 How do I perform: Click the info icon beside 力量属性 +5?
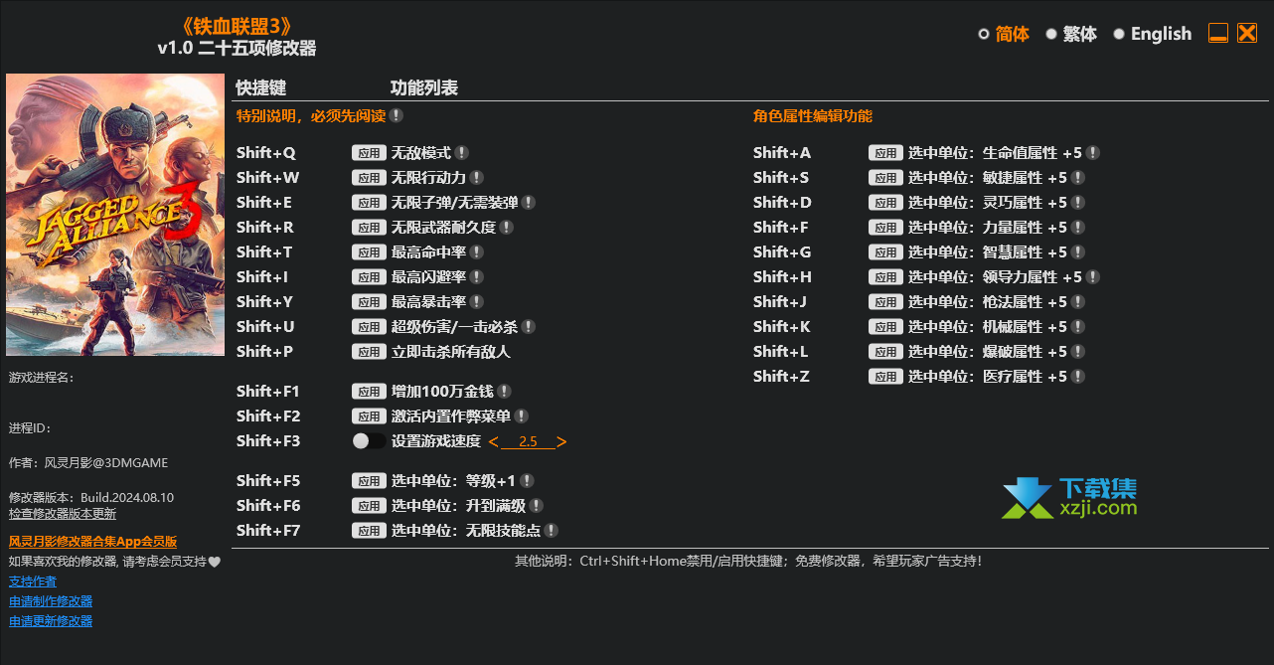point(1078,228)
